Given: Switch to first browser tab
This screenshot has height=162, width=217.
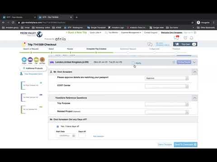Looking at the screenshot, I should tap(19, 17).
